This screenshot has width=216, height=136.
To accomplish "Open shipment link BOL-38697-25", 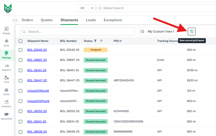I will (x=37, y=60).
